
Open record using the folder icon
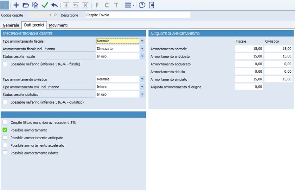tap(26, 5)
